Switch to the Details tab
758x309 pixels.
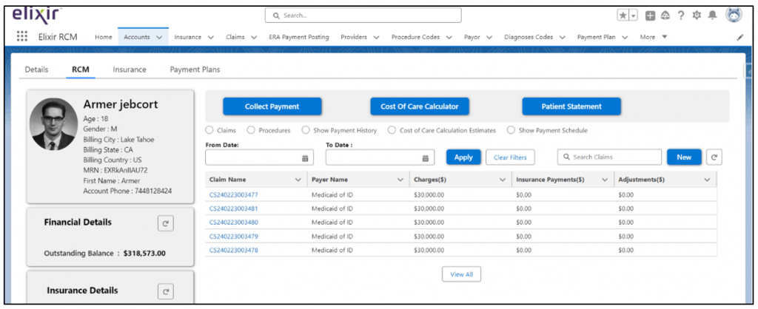36,69
